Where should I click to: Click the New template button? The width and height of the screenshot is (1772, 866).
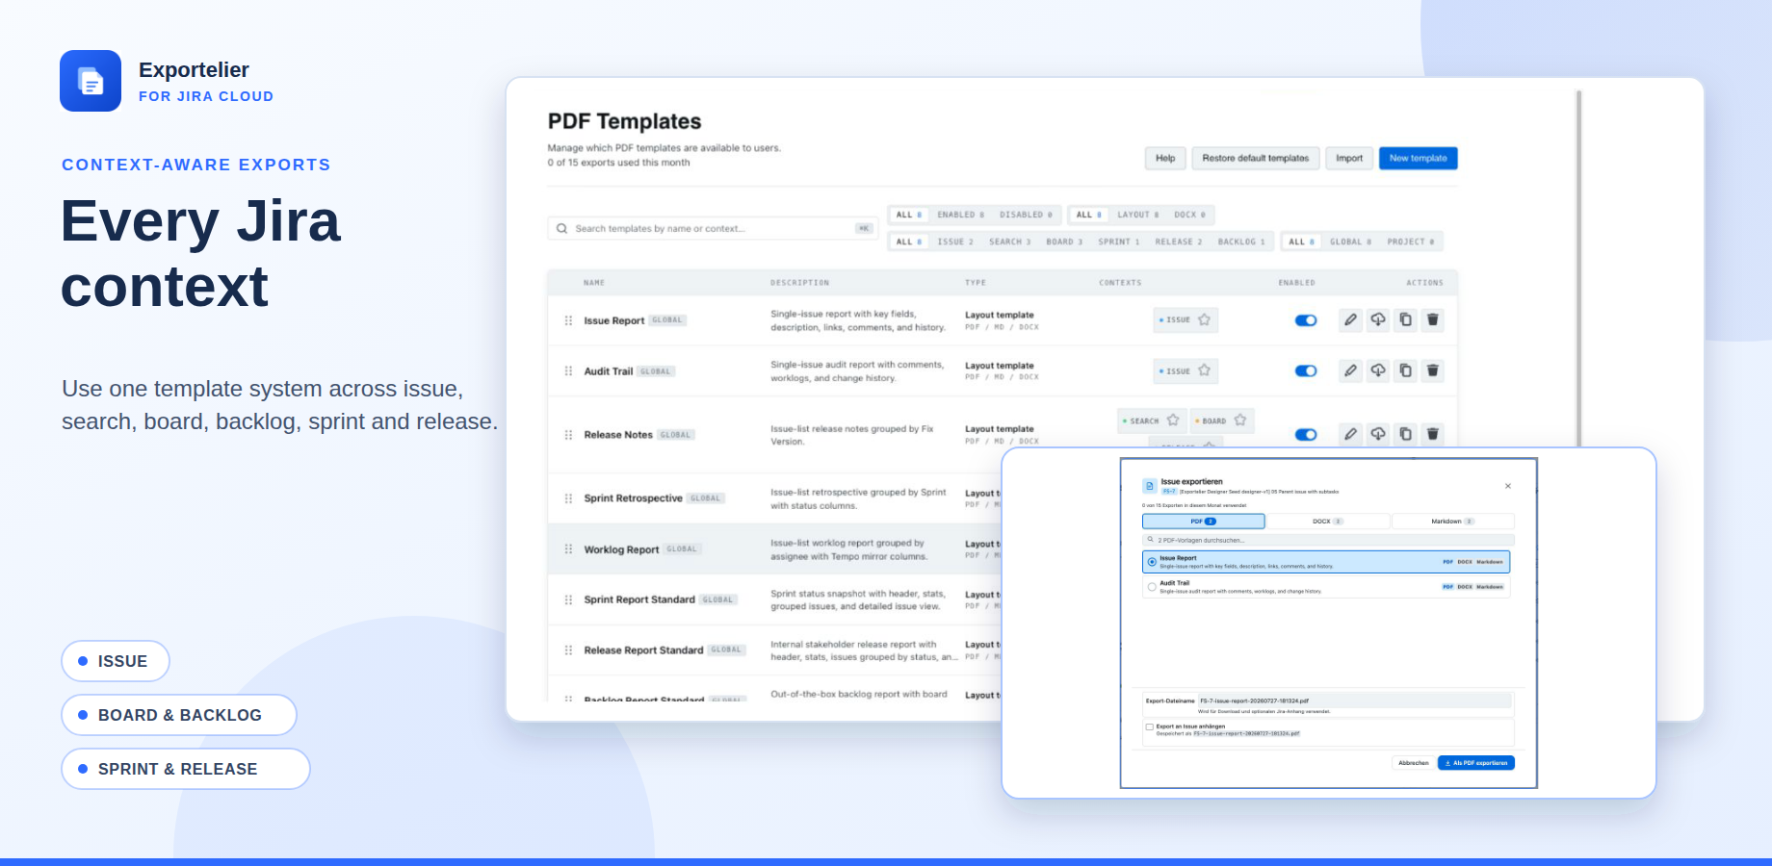click(1418, 158)
